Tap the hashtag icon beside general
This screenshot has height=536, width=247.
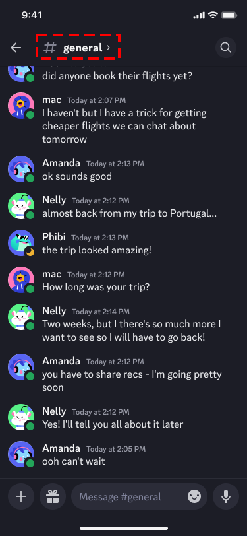point(50,48)
